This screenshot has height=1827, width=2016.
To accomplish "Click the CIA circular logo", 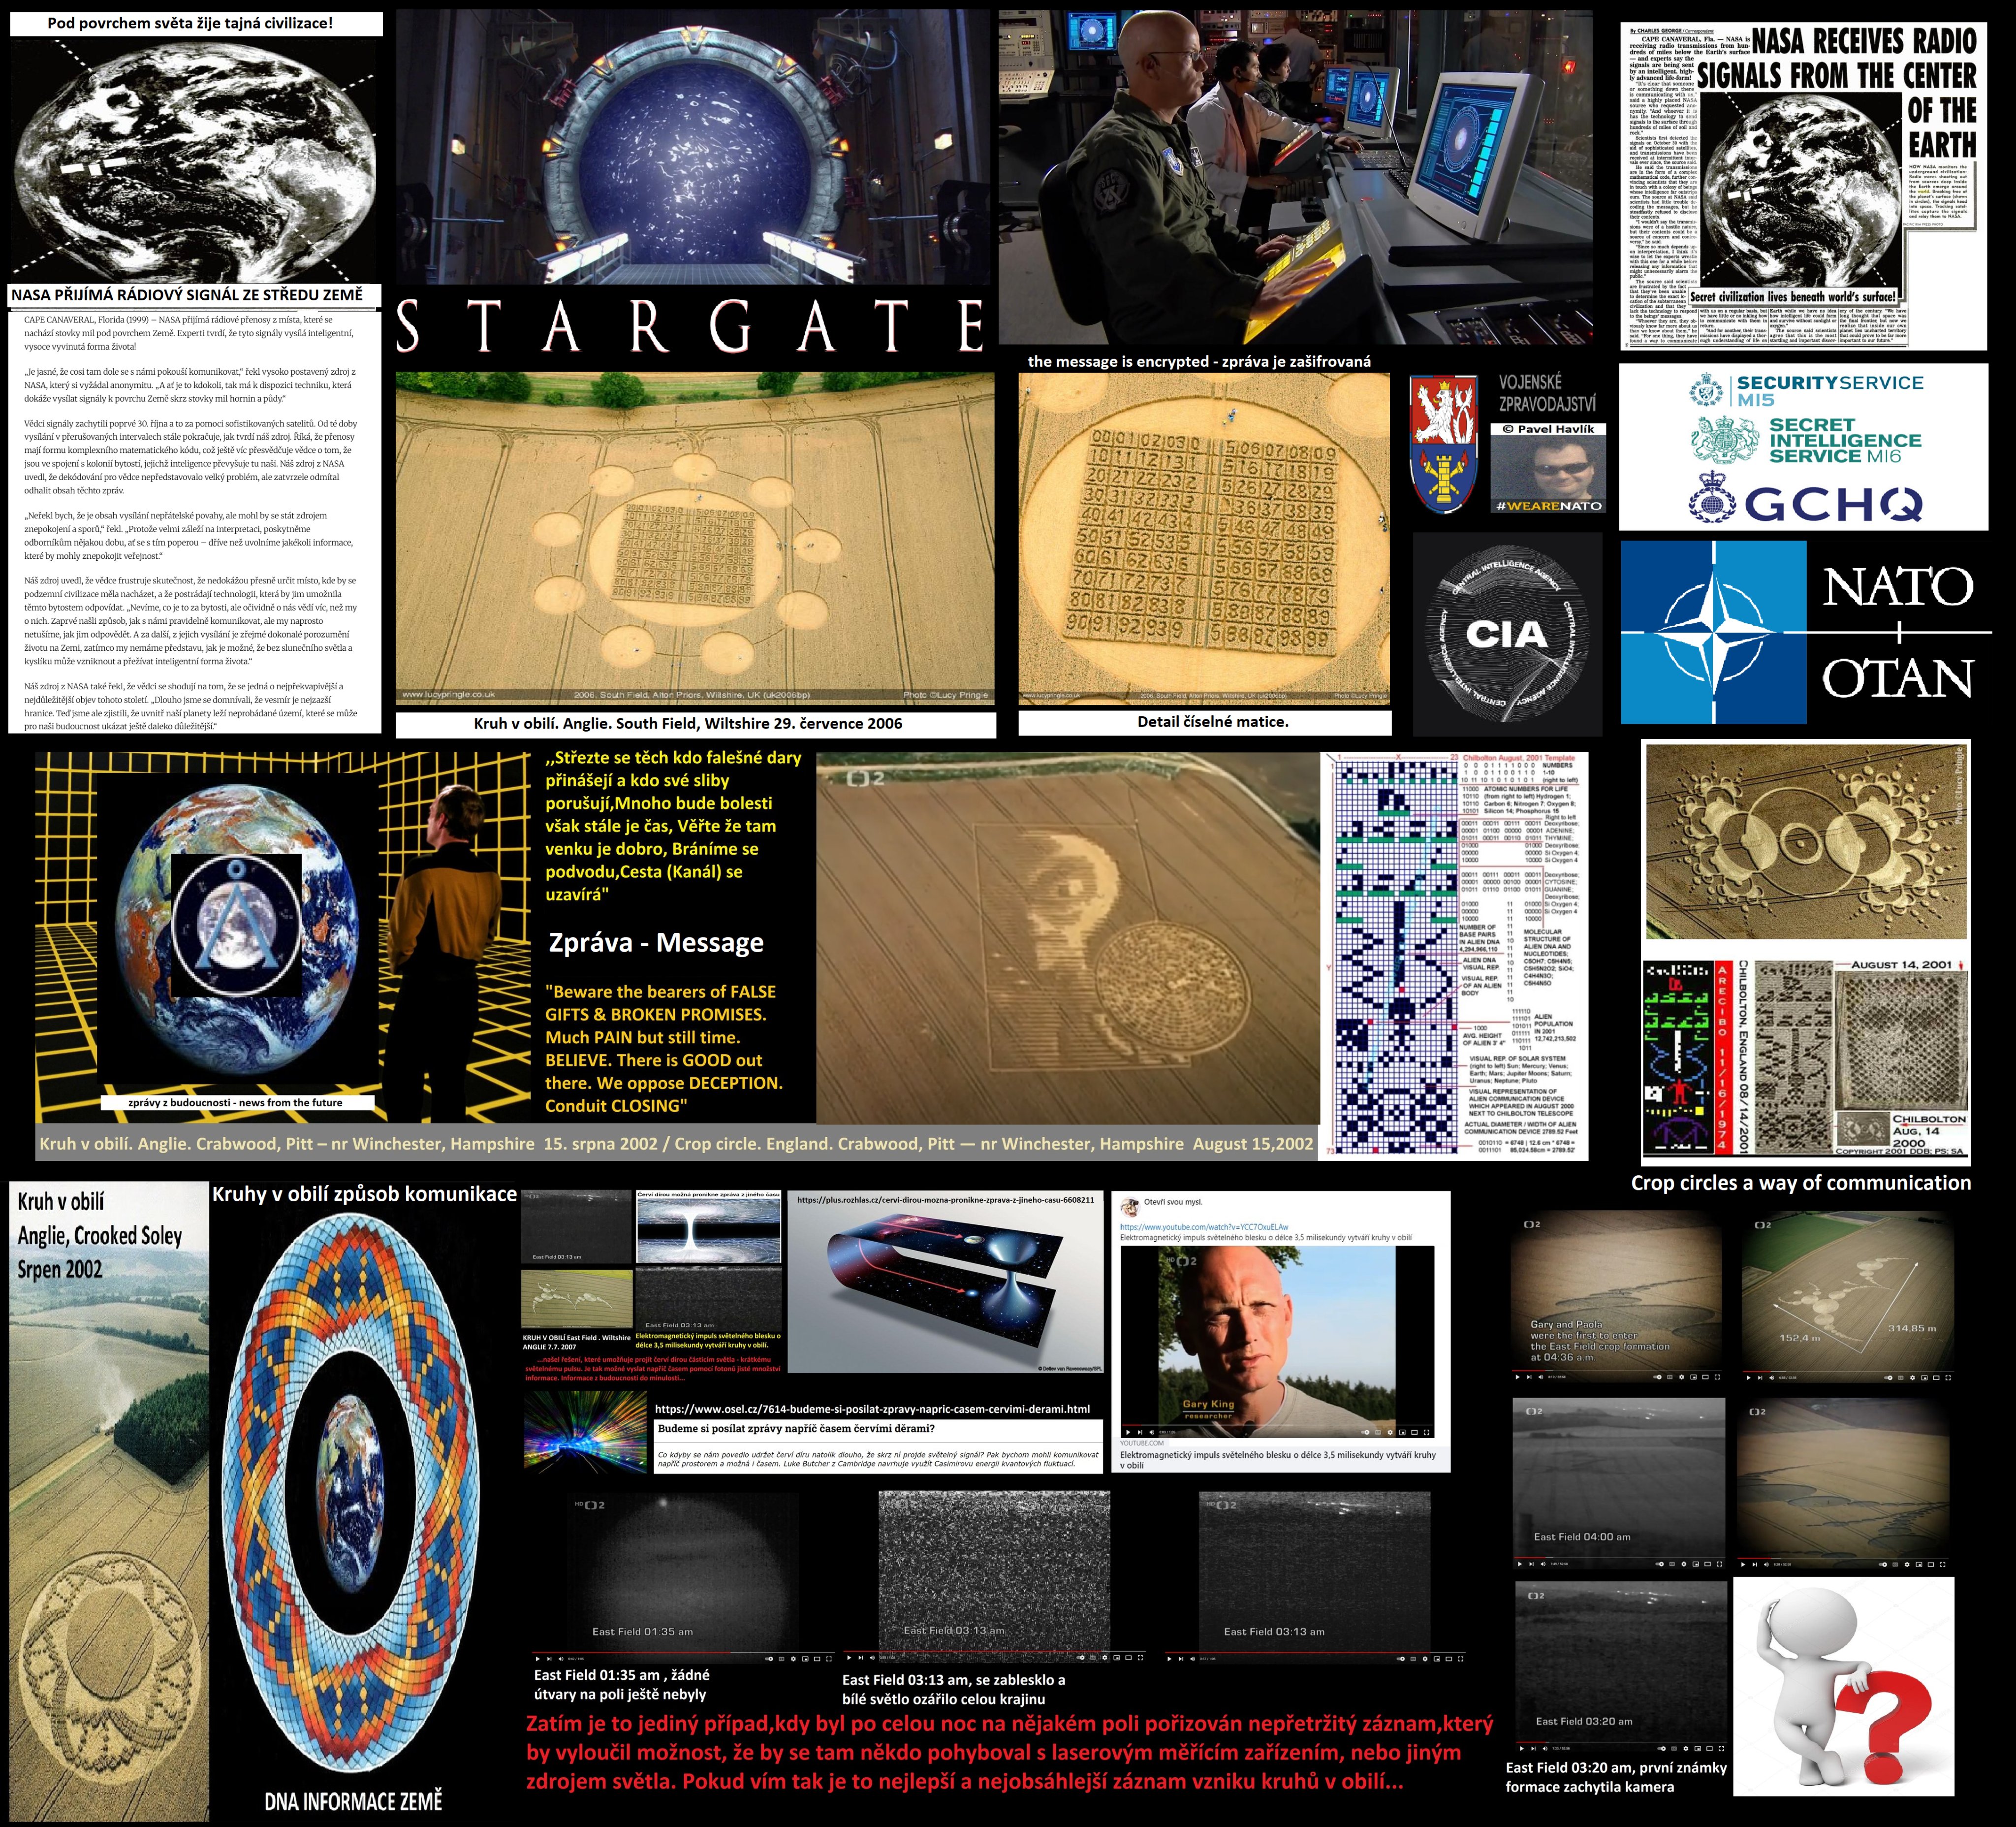I will 1506,634.
